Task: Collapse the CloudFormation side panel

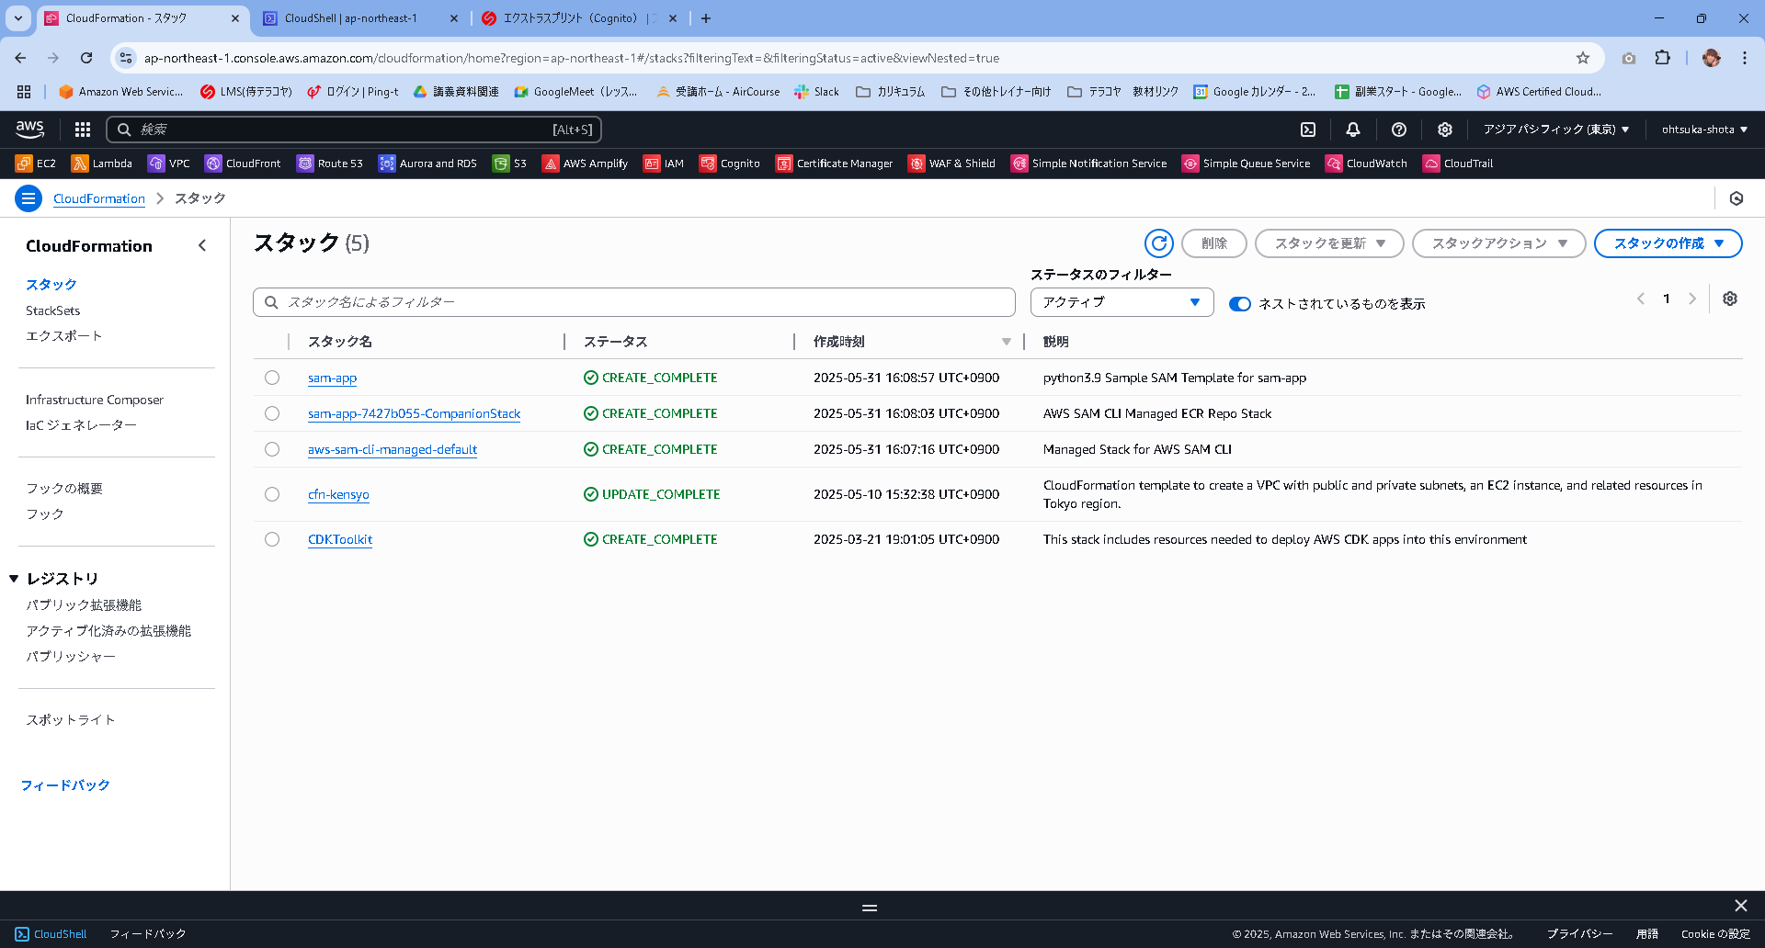Action: 202,245
